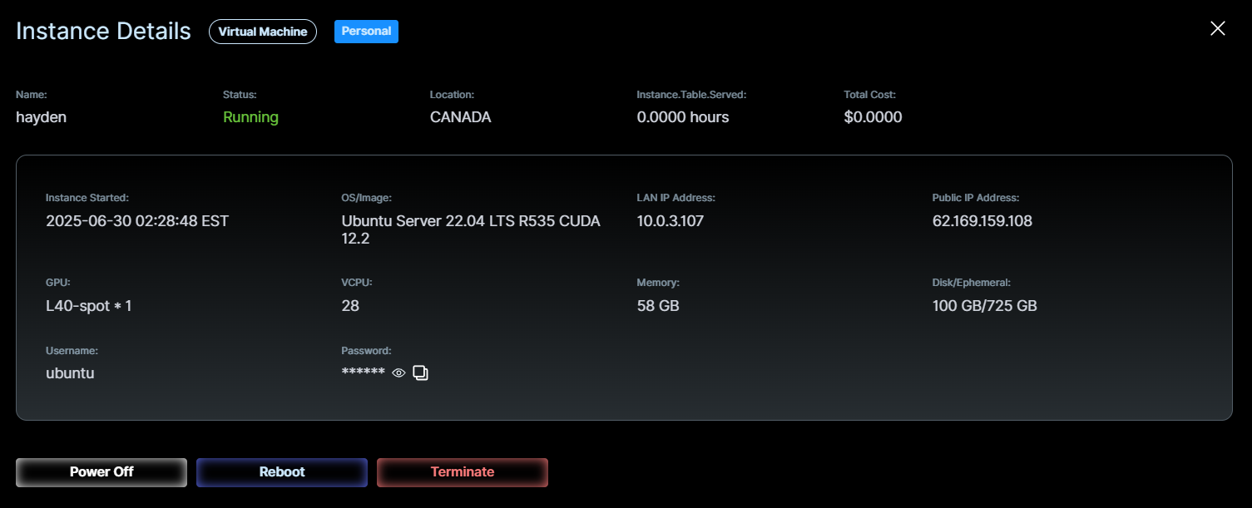This screenshot has width=1252, height=508.
Task: Click the VCPU count 28
Action: pyautogui.click(x=350, y=306)
